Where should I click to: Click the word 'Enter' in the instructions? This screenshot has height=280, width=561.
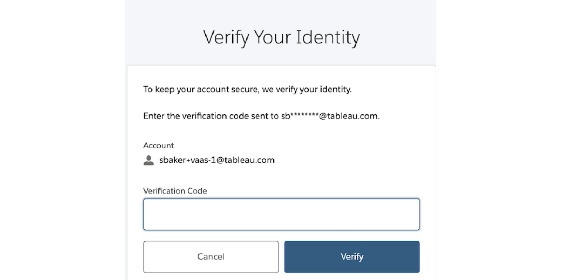tap(154, 116)
